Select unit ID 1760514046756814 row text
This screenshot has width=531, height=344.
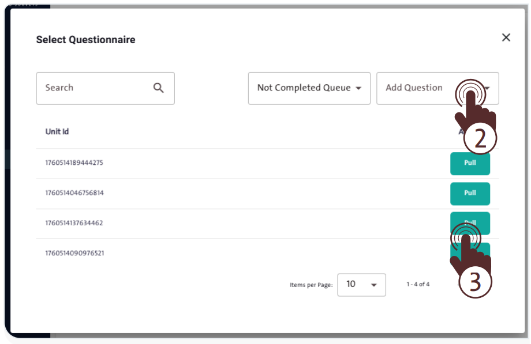tap(74, 193)
